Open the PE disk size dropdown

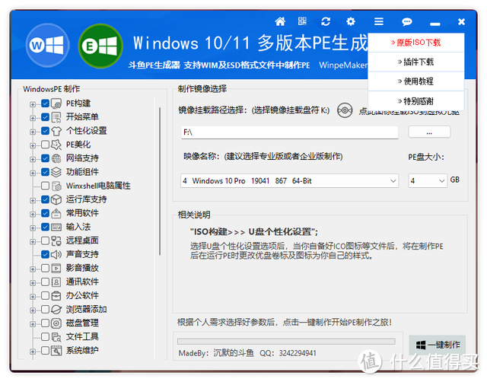pos(428,181)
